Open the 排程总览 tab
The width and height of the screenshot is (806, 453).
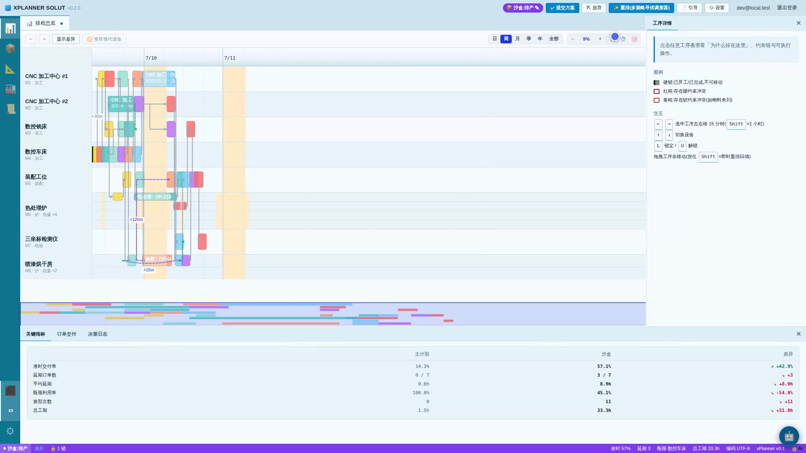point(44,23)
